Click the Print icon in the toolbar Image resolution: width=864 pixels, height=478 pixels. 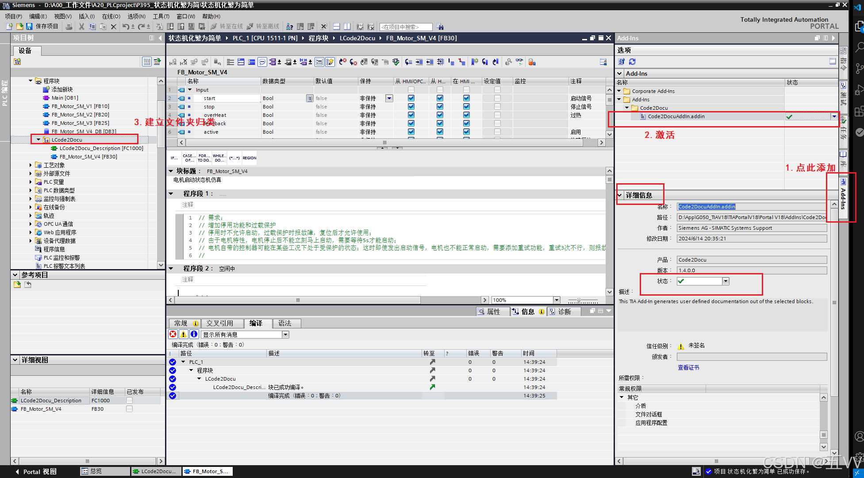[69, 27]
